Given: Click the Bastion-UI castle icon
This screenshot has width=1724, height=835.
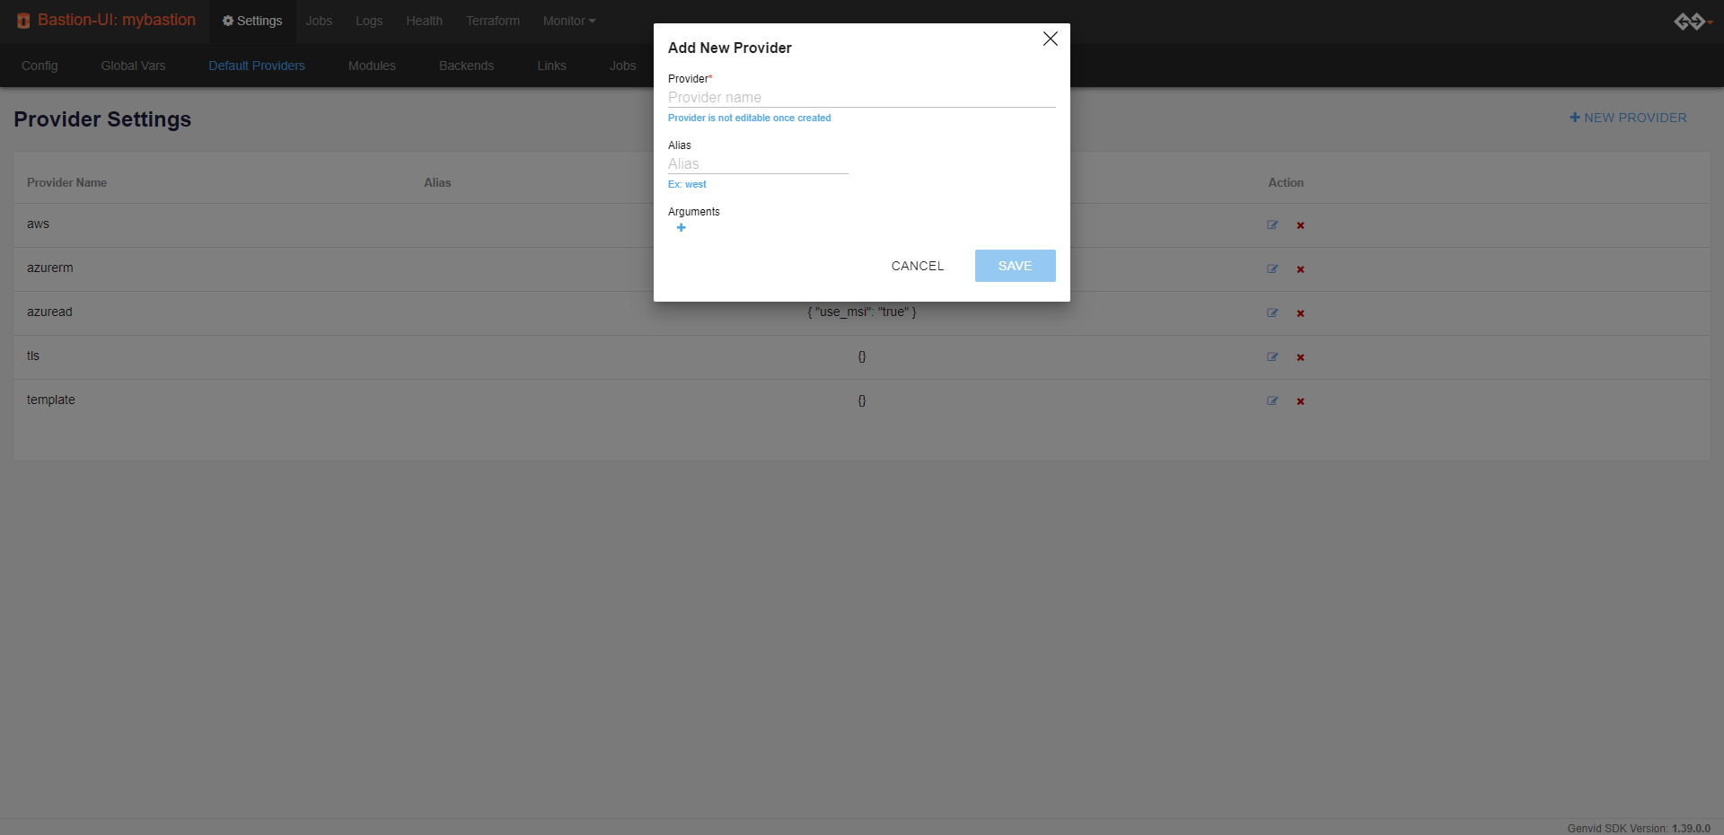Looking at the screenshot, I should click(x=23, y=21).
